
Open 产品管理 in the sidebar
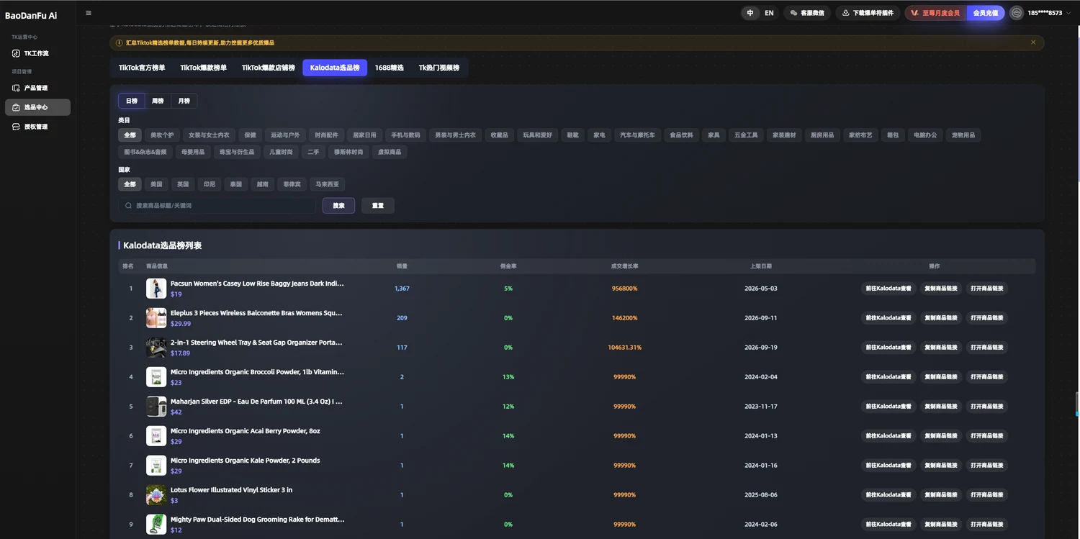37,88
